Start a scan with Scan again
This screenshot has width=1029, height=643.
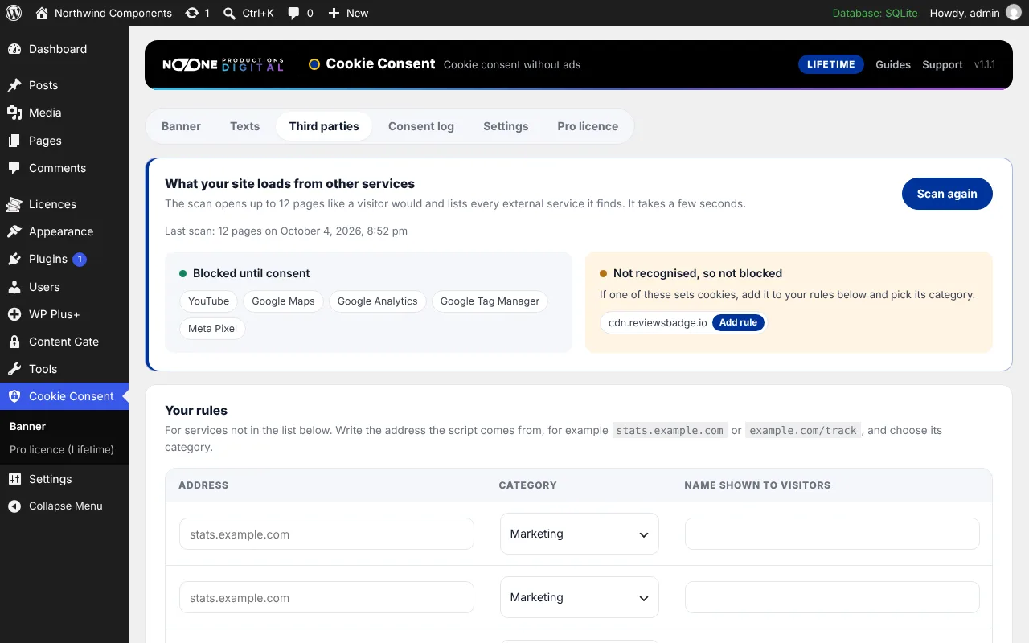tap(947, 194)
